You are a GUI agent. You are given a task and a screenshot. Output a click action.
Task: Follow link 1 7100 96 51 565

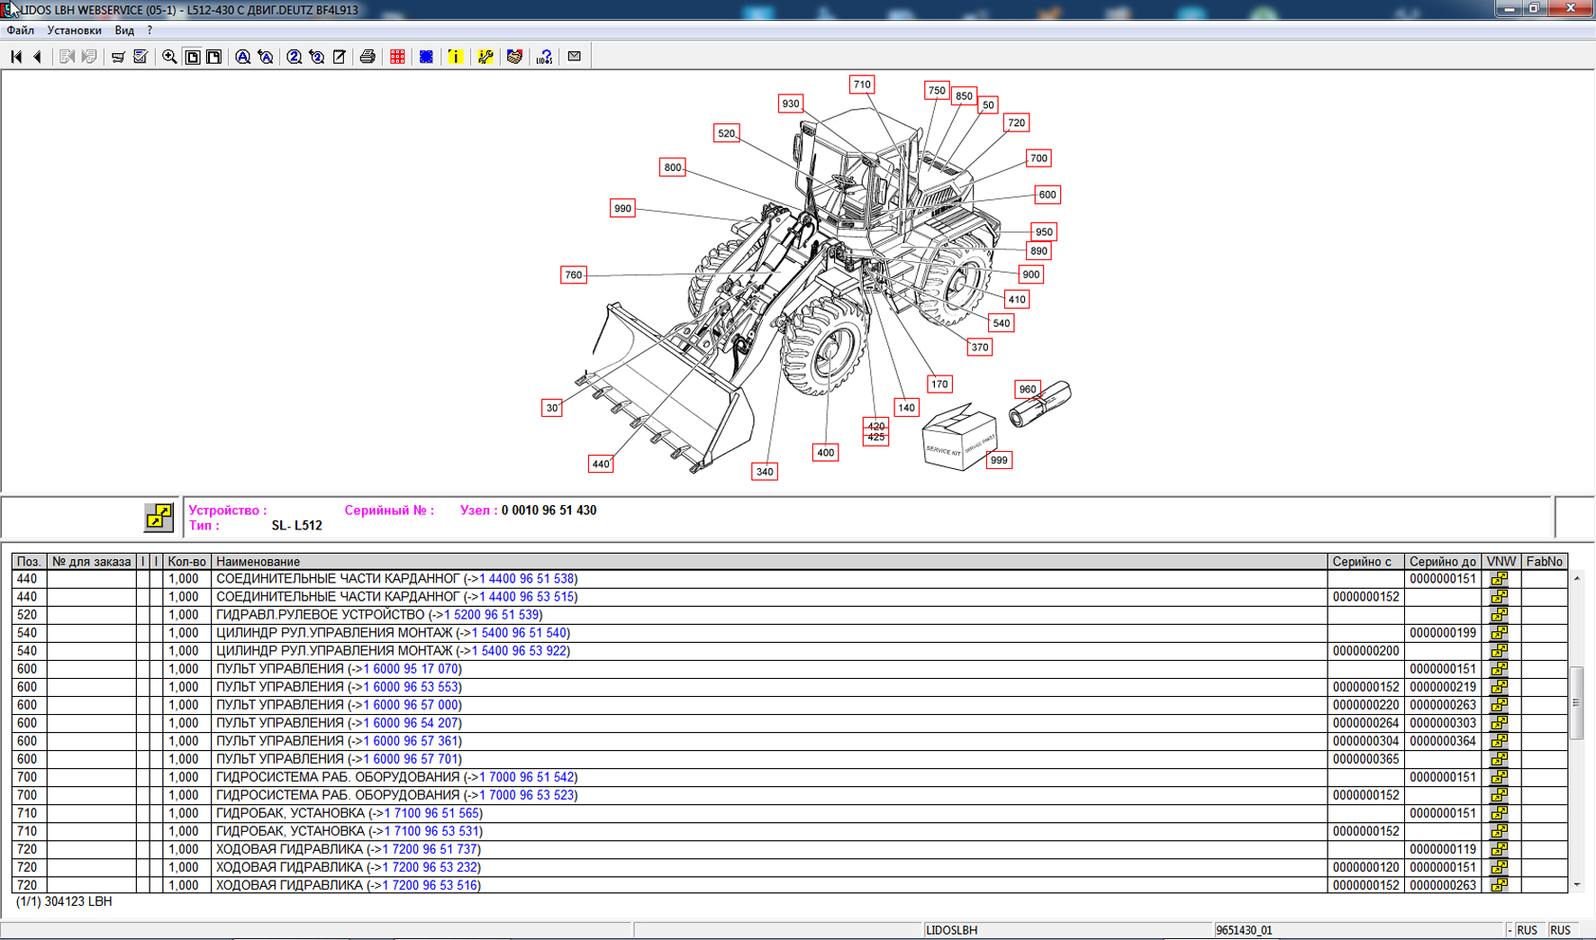(431, 813)
